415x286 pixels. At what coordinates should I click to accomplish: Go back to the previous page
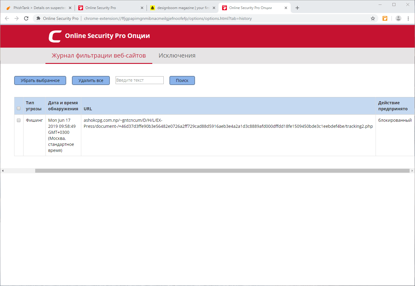point(7,18)
